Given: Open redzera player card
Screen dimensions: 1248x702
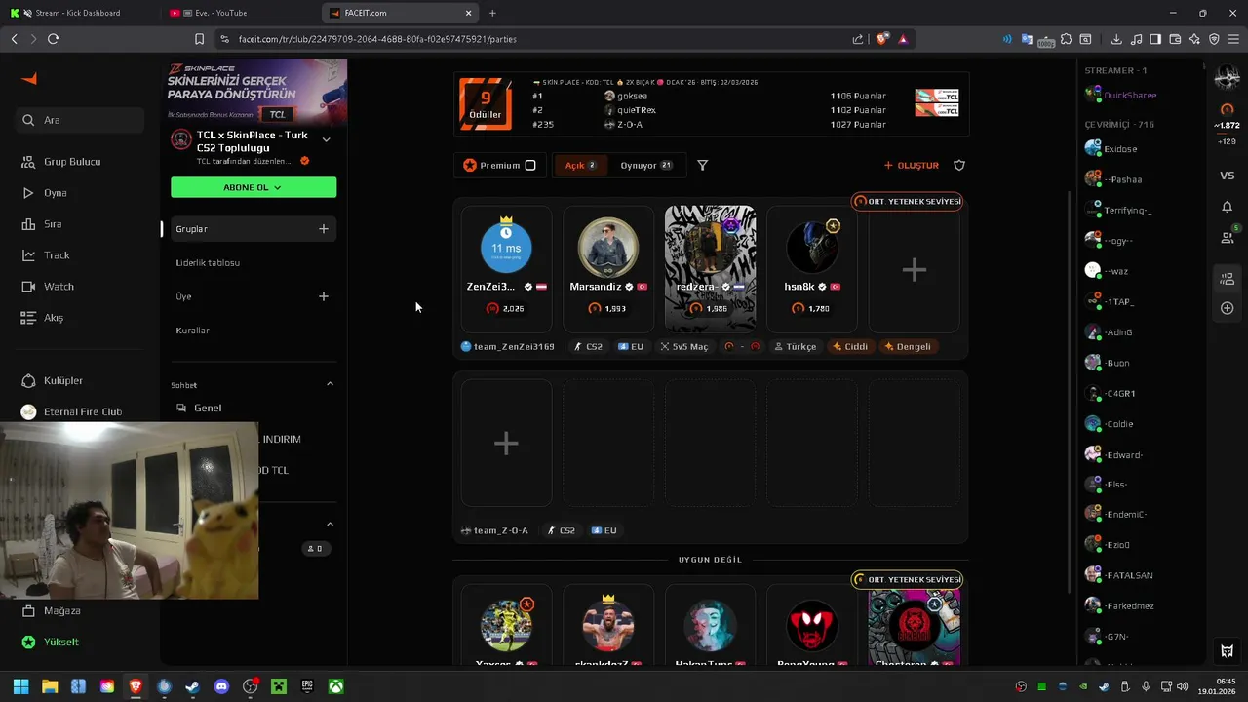Looking at the screenshot, I should click(x=710, y=268).
